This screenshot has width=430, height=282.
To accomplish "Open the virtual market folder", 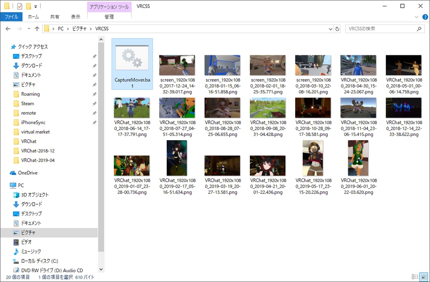I will (x=35, y=132).
